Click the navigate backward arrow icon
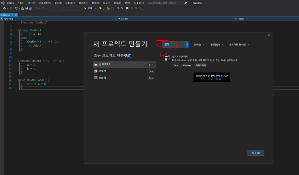Screen dimensions: 299x175 (4, 8)
